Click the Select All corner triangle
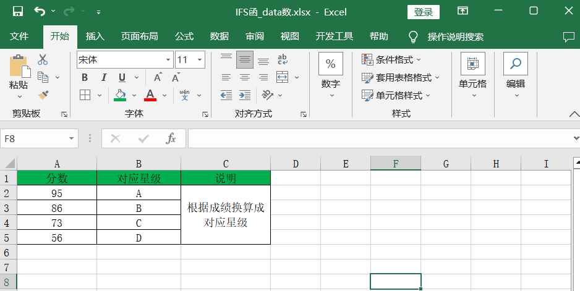 click(x=9, y=163)
